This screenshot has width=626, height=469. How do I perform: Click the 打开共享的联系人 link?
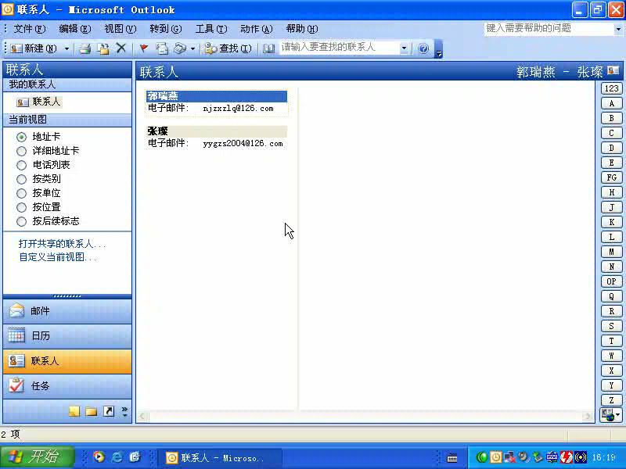pyautogui.click(x=62, y=244)
